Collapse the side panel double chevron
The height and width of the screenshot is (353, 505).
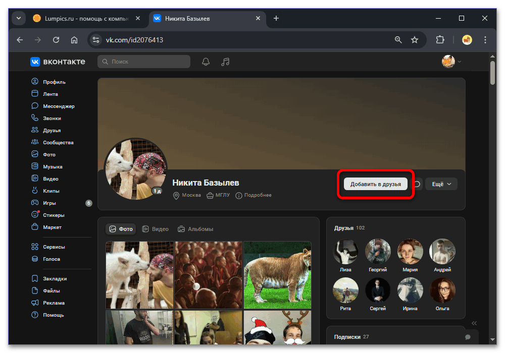coord(474,323)
